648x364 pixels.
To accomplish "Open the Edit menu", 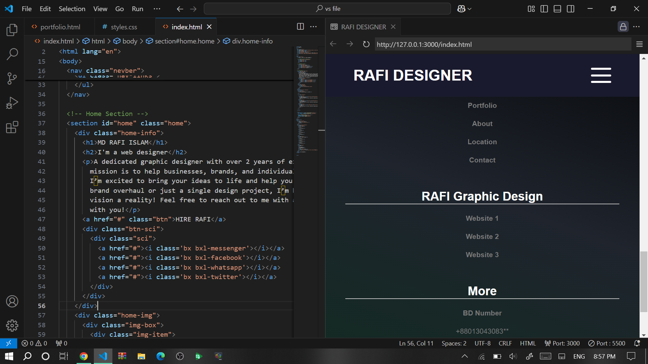I will click(45, 9).
